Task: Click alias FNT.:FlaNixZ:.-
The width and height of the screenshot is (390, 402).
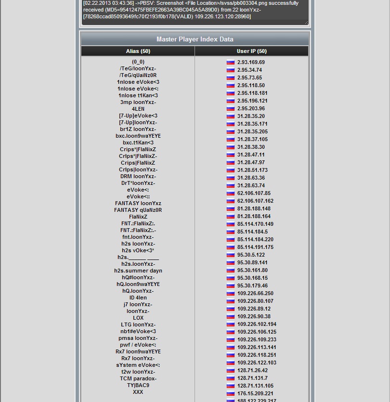Action: click(138, 230)
